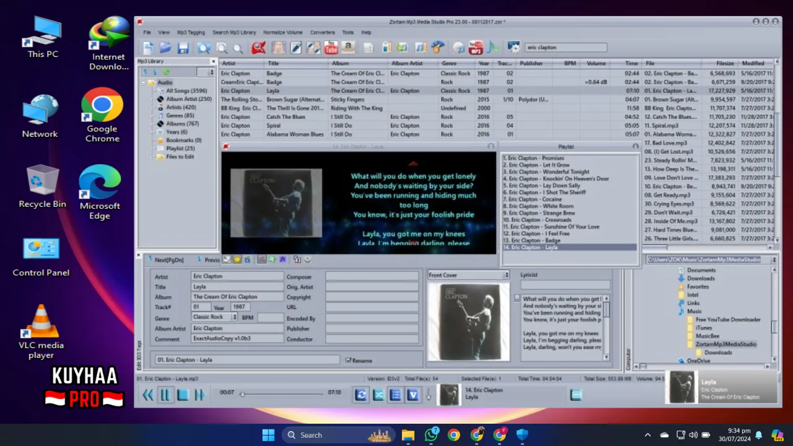Toggle the Rename checkbox
The image size is (793, 446).
[348, 360]
